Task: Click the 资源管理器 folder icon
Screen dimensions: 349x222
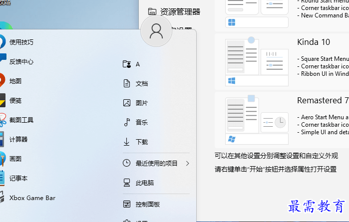Action: 152,11
